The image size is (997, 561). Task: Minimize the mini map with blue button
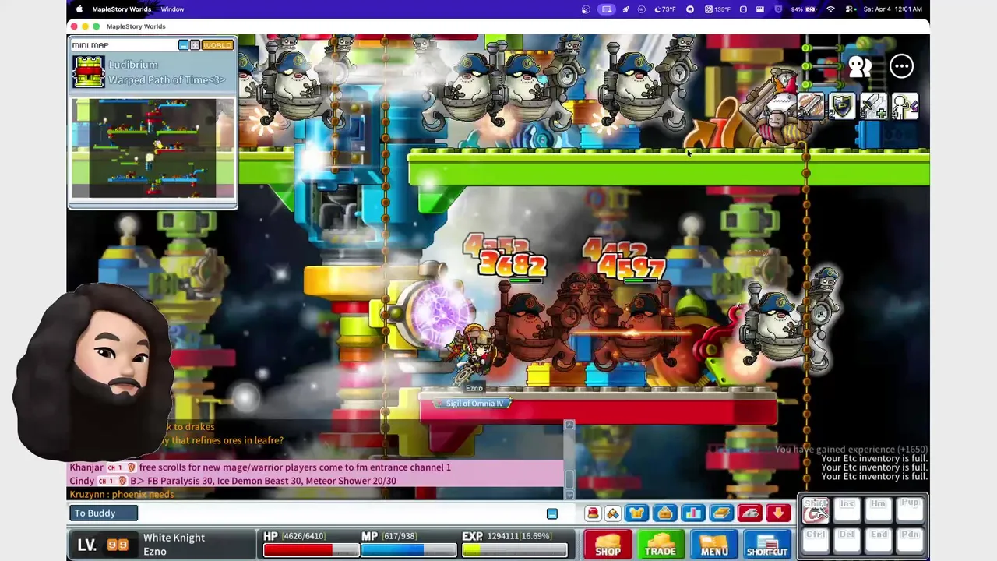pos(183,45)
